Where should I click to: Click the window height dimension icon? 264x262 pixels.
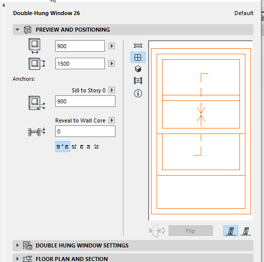click(37, 64)
